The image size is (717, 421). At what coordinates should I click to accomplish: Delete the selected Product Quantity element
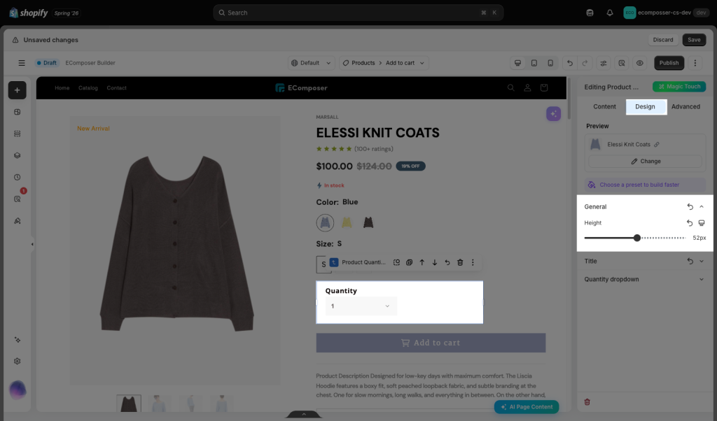pos(460,262)
